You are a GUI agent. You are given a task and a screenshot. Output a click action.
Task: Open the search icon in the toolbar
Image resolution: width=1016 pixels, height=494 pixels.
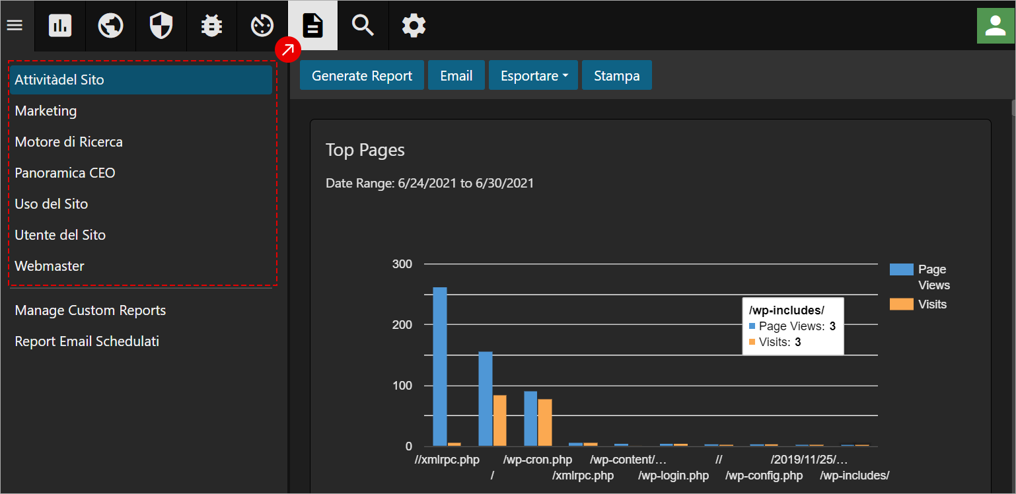point(362,25)
